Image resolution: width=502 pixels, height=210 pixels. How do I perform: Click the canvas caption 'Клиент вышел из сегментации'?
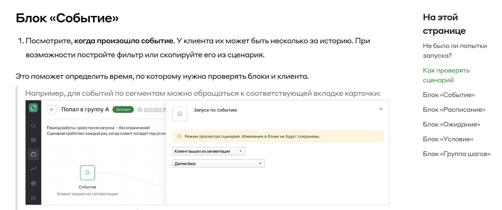click(x=87, y=194)
